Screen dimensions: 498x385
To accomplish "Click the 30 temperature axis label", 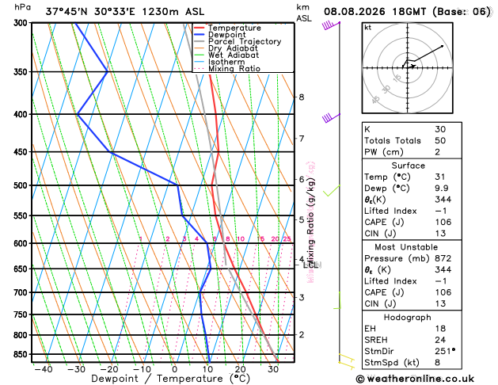I will click(x=273, y=369).
